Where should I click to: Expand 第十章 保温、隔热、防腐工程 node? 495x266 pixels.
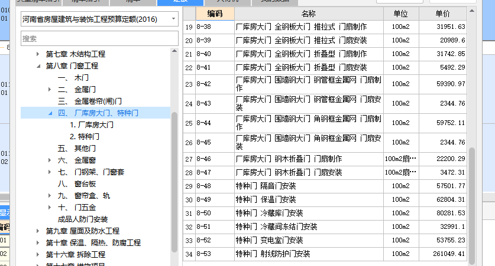pyautogui.click(x=38, y=243)
